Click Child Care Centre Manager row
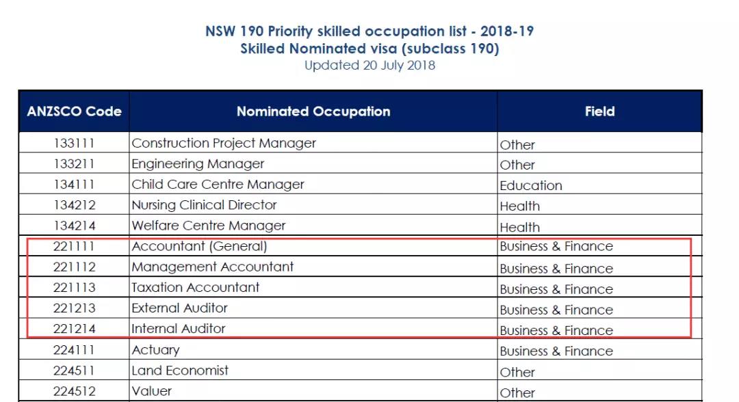 click(x=218, y=185)
